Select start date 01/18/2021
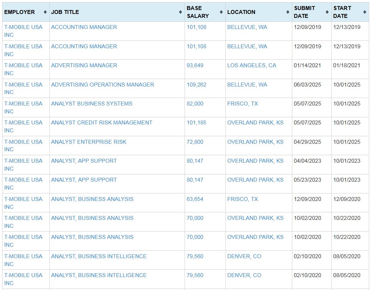371x290 pixels. tap(347, 65)
